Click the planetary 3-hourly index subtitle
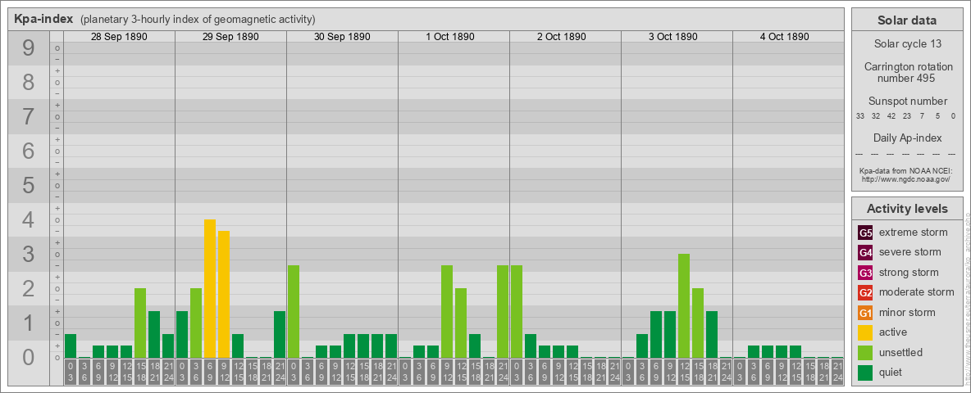 (198, 19)
